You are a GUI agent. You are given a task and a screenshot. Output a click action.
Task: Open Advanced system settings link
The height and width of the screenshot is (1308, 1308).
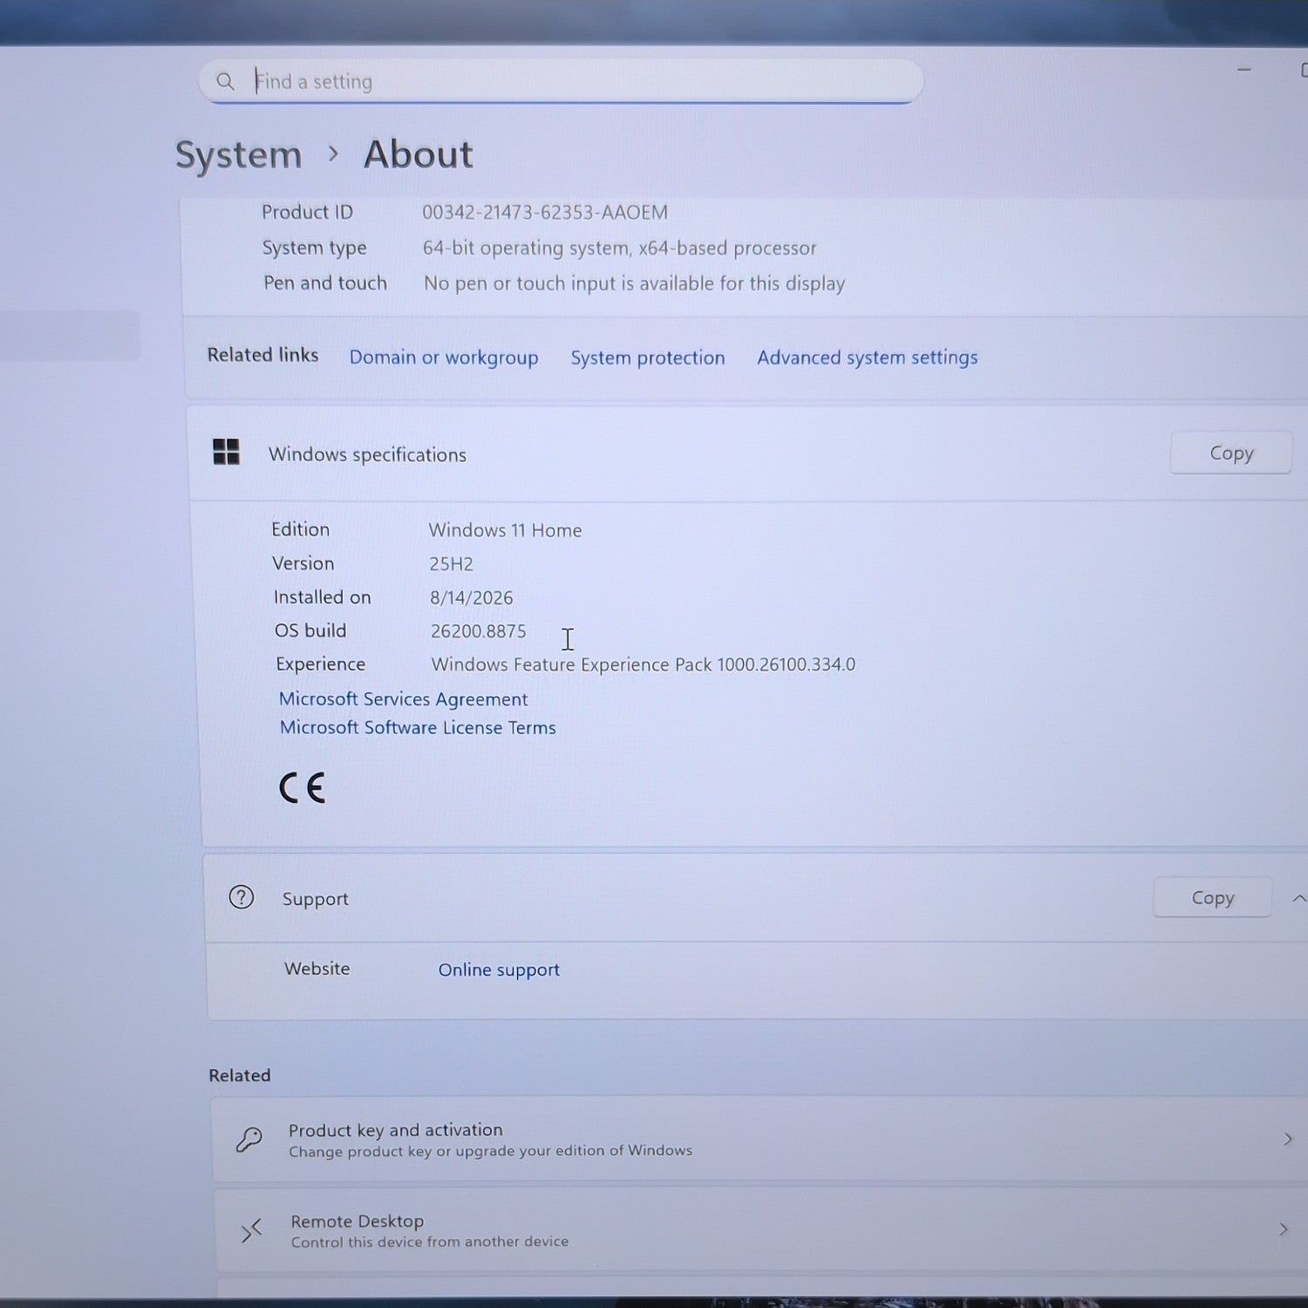868,358
